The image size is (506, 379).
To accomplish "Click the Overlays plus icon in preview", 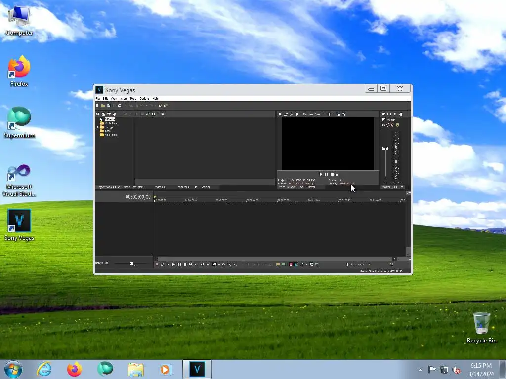I will [329, 114].
